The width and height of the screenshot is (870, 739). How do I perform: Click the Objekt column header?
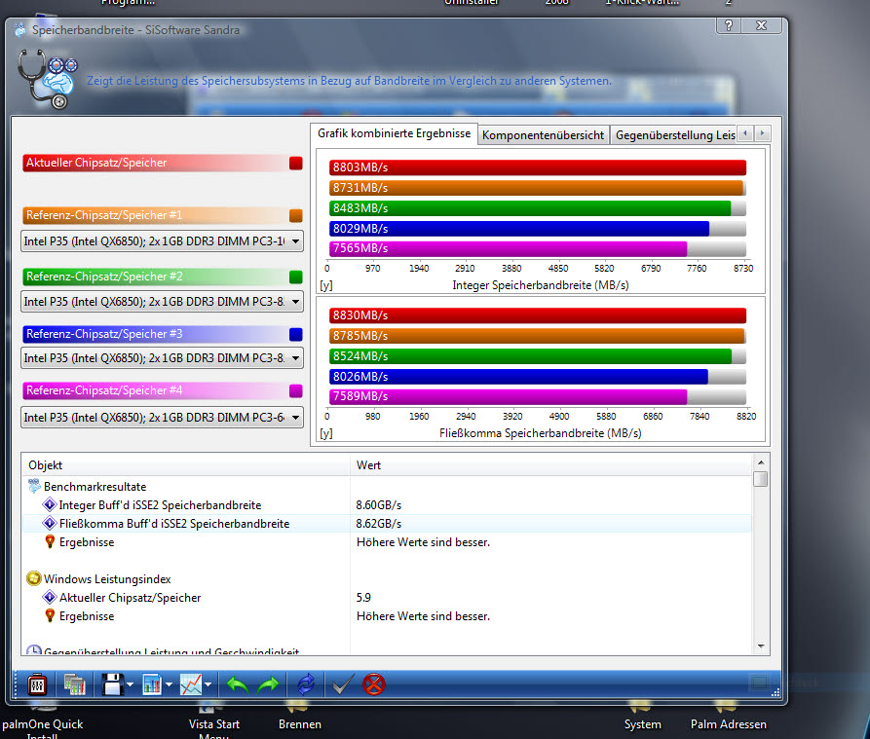pos(185,465)
